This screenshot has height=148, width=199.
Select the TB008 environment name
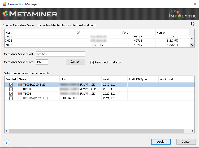[x=27, y=94]
